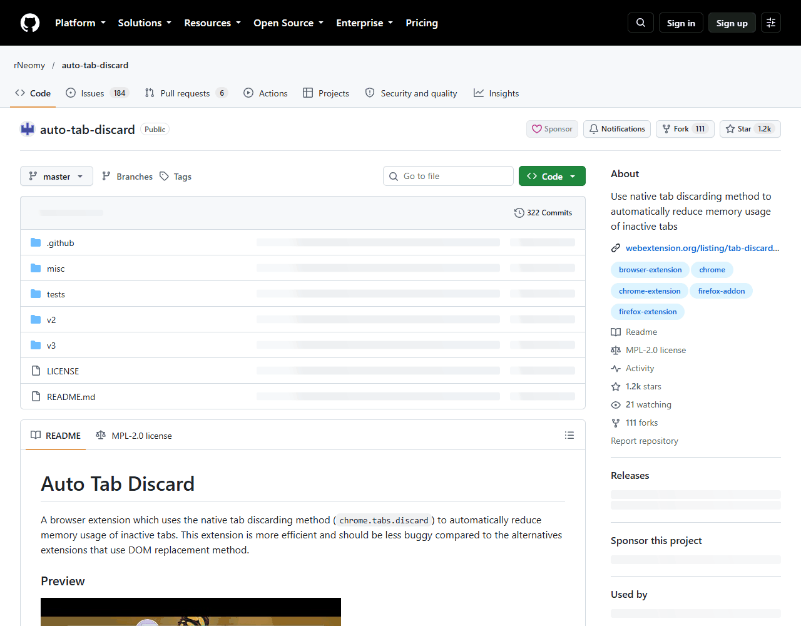The width and height of the screenshot is (801, 626).
Task: Click the misc folder icon
Action: pos(36,268)
